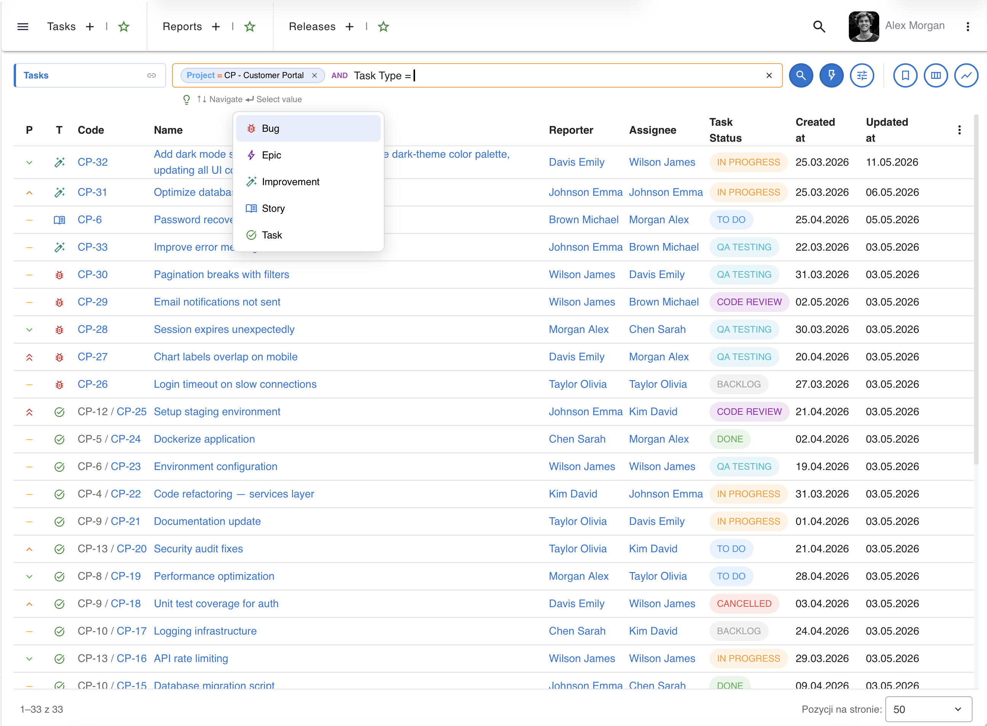
Task: Run the search with blue magnifier button
Action: pyautogui.click(x=801, y=75)
